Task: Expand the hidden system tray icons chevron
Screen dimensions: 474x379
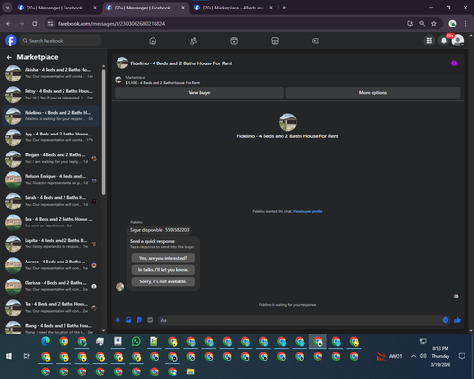Action: 413,356
